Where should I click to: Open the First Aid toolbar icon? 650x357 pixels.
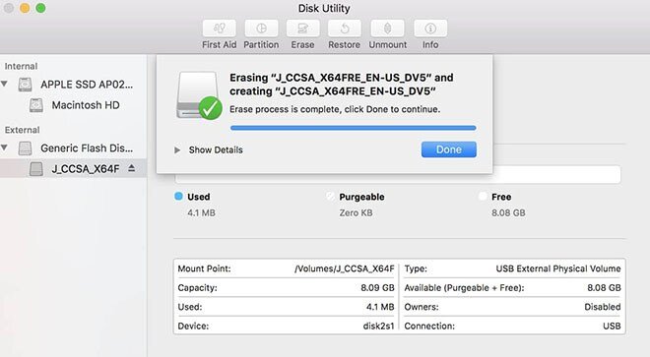pyautogui.click(x=220, y=29)
